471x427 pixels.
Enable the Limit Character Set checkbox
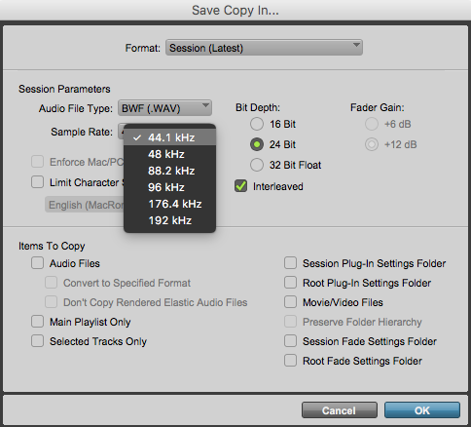37,182
